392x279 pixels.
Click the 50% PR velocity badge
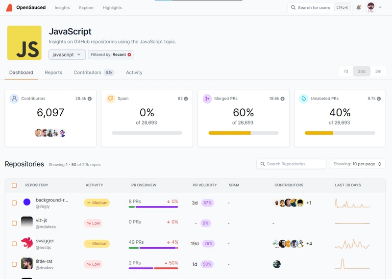[x=207, y=264]
